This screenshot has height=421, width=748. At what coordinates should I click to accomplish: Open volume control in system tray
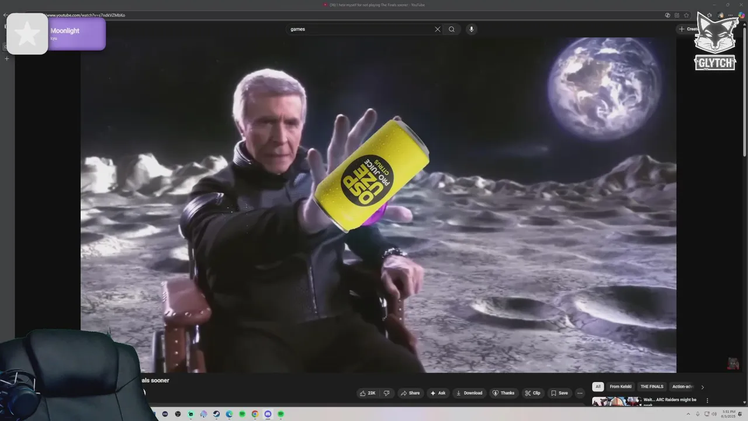(x=714, y=414)
